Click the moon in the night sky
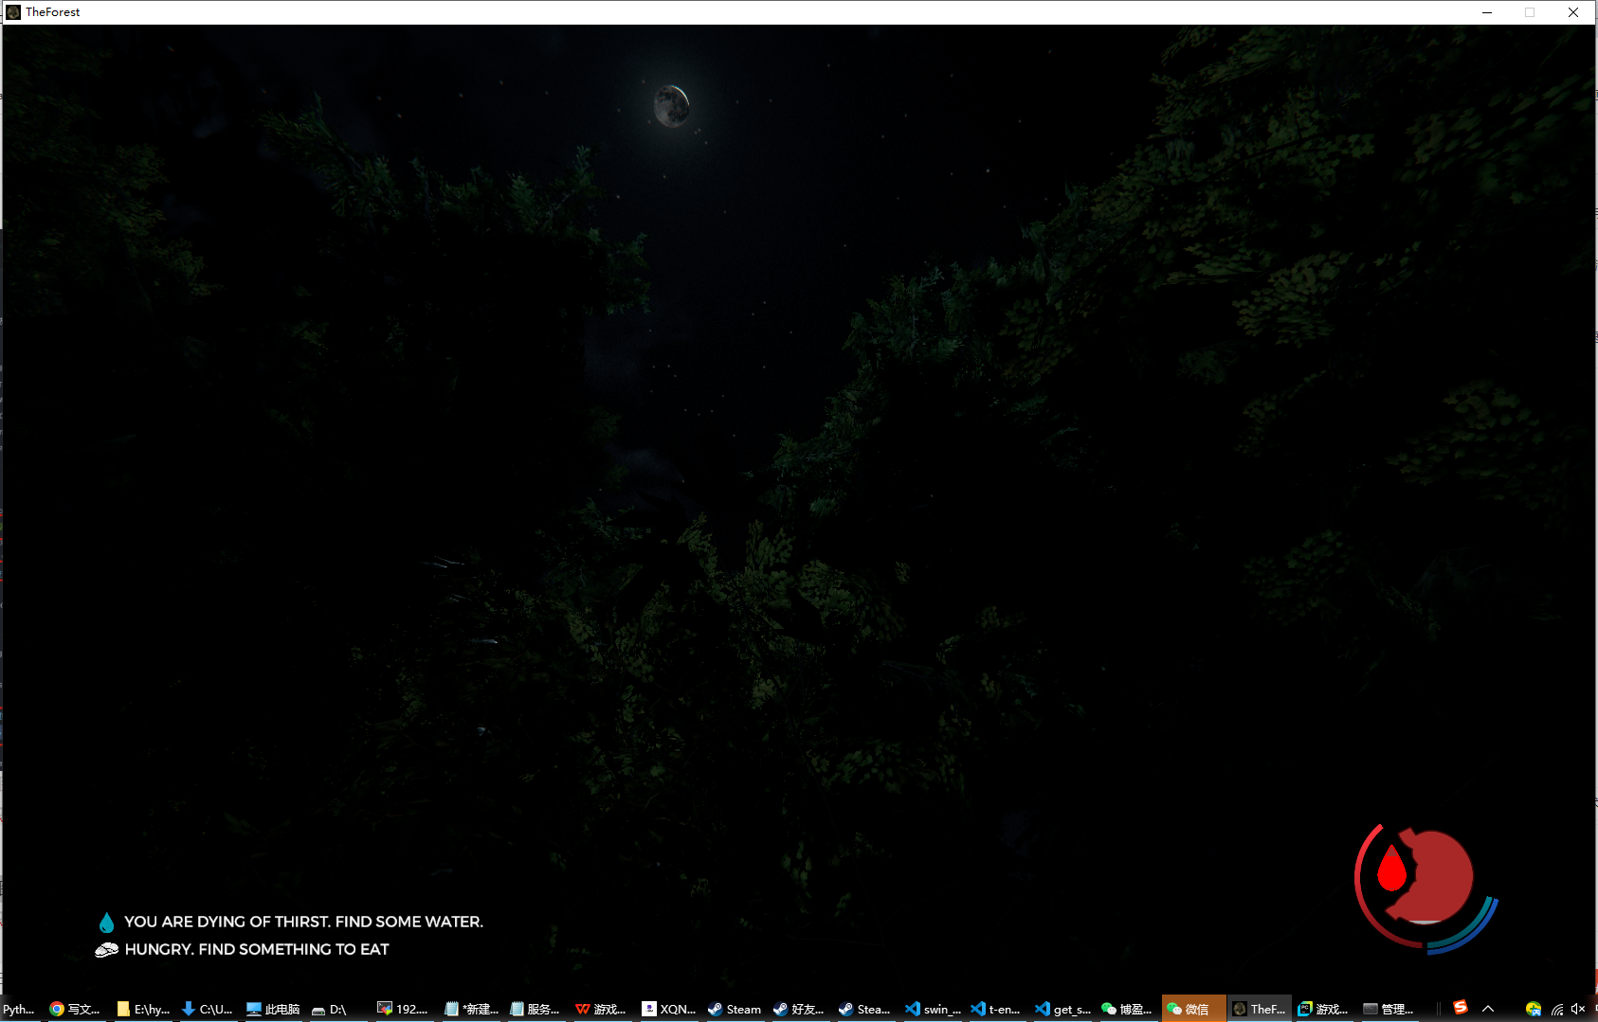 point(672,104)
